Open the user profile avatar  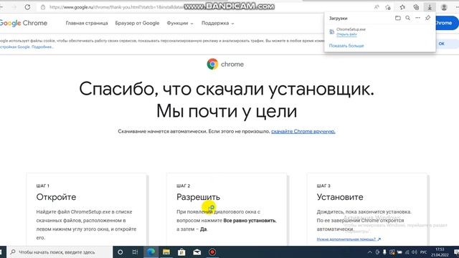[444, 7]
